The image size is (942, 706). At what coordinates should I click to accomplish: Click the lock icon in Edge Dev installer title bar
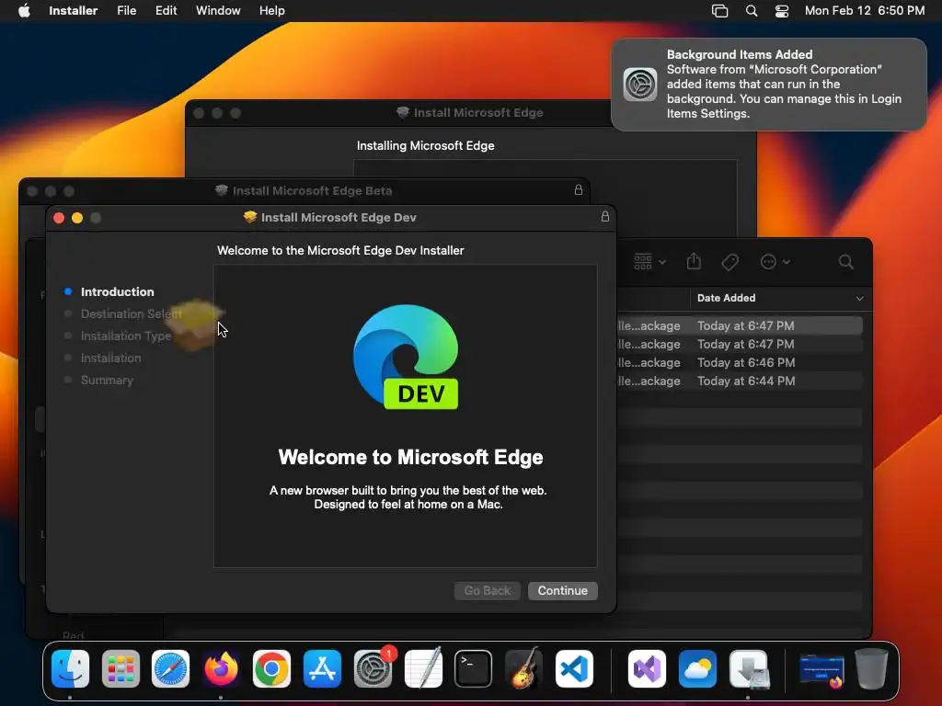click(605, 217)
